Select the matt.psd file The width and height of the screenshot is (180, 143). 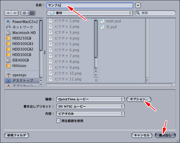[x=110, y=21]
